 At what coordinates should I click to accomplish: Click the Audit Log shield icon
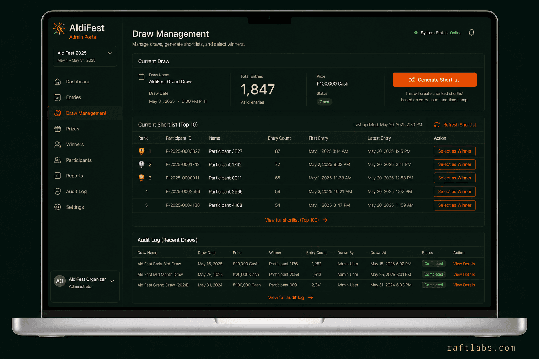[58, 191]
